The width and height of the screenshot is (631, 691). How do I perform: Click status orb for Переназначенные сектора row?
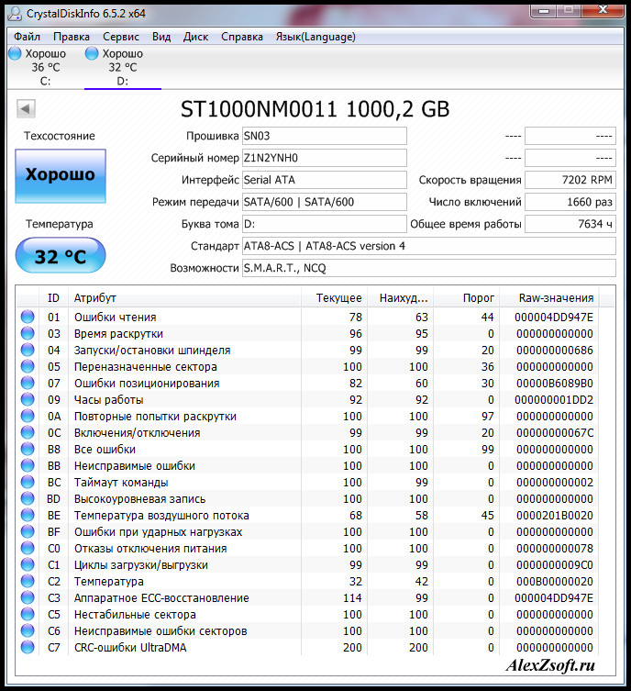point(28,366)
